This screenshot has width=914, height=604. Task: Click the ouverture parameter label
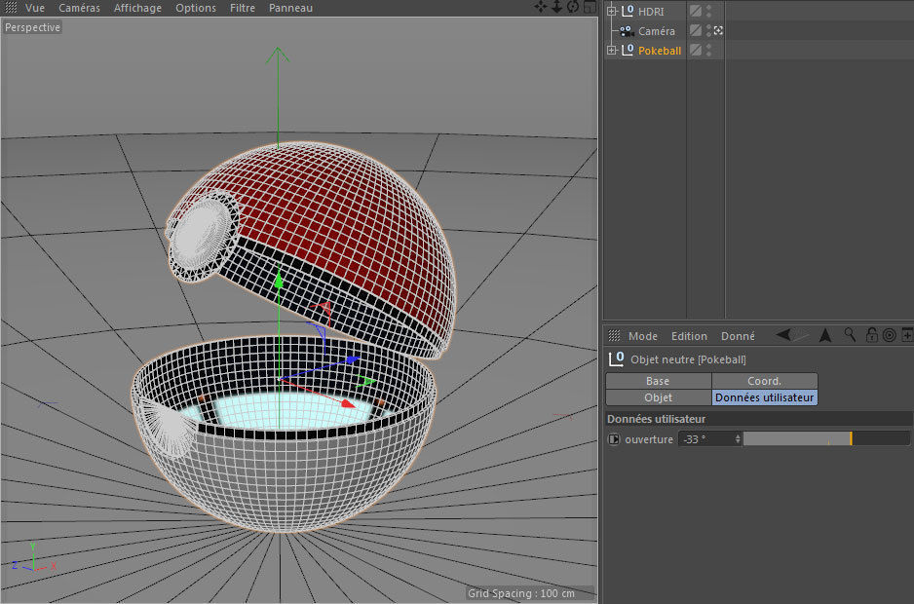(x=649, y=439)
